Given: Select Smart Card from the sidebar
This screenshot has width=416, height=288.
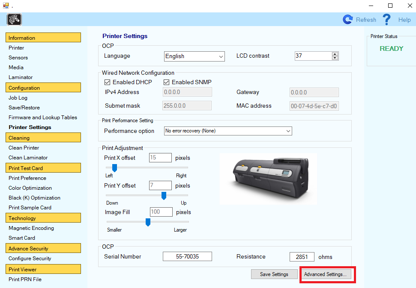Looking at the screenshot, I should 22,238.
